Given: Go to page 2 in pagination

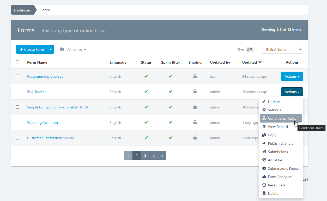Looking at the screenshot, I should tap(145, 155).
